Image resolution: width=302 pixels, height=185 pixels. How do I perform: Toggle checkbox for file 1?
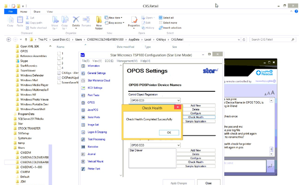[x=59, y=53]
